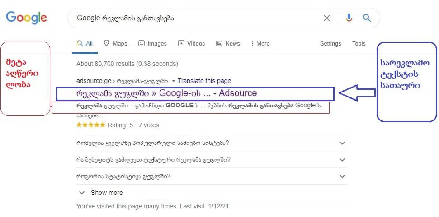The image size is (439, 217).
Task: Select the All tab
Action: click(x=85, y=44)
